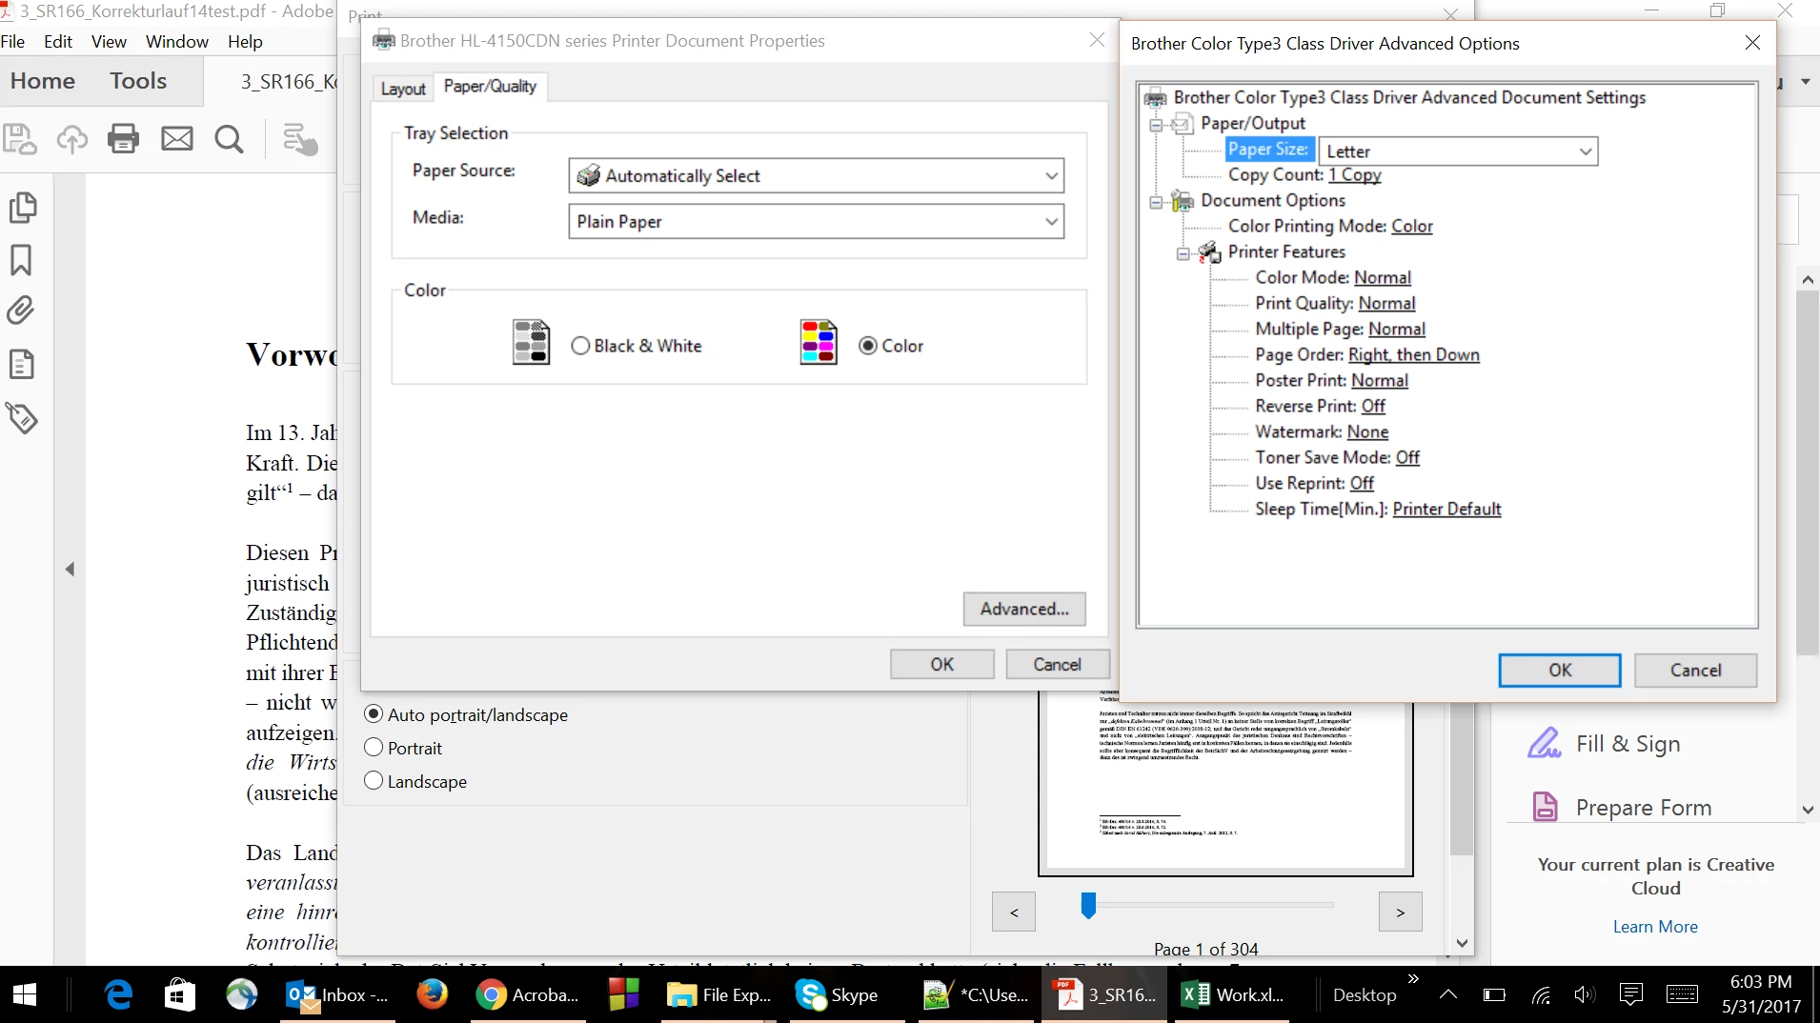Open the Window menu
The width and height of the screenshot is (1820, 1023).
click(x=177, y=42)
